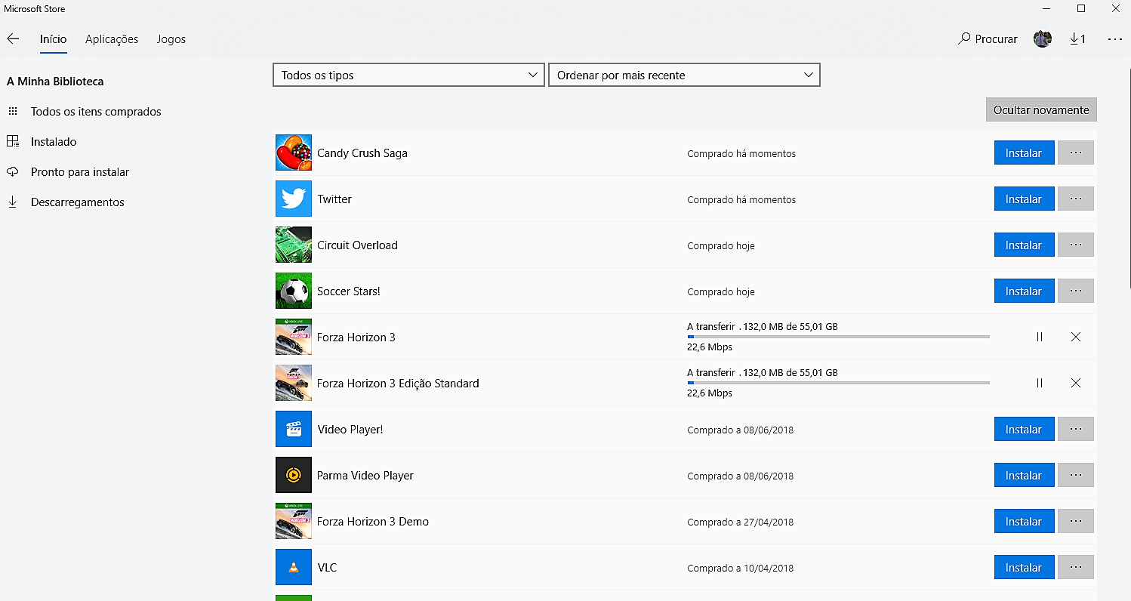This screenshot has width=1131, height=601.
Task: Open the top-right ellipsis menu
Action: pos(1115,39)
